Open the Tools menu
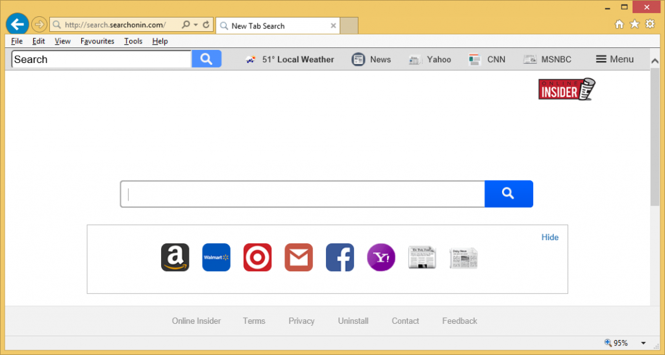The height and width of the screenshot is (355, 665). (133, 41)
